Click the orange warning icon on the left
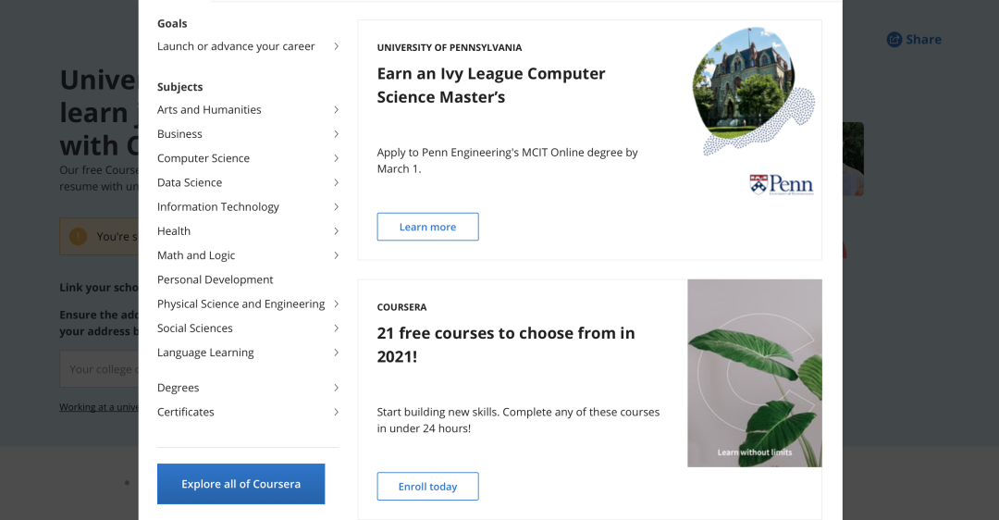Screen dimensions: 999x520 pos(79,237)
